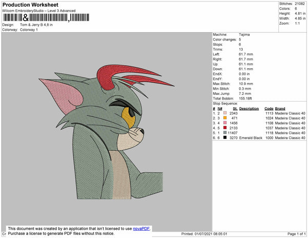The image size is (308, 238).
Task: Open the novaPDF hyperlink
Action: [x=141, y=229]
